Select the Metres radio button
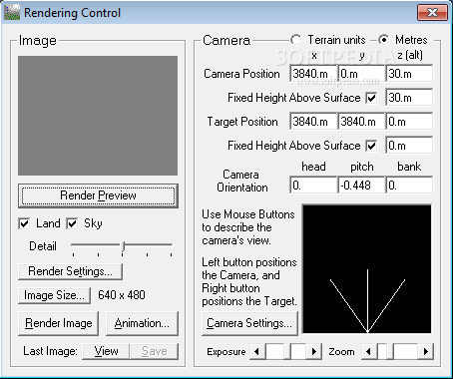 (x=383, y=40)
